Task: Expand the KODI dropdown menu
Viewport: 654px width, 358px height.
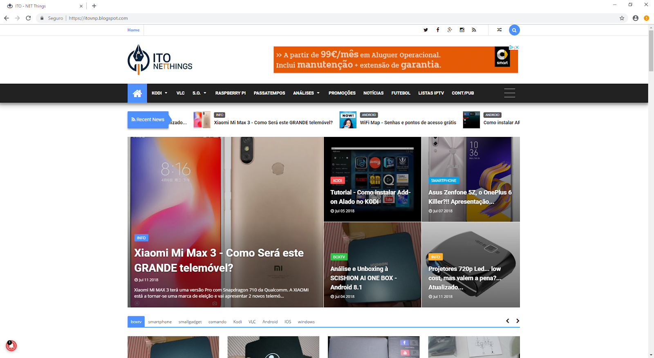Action: pos(159,93)
